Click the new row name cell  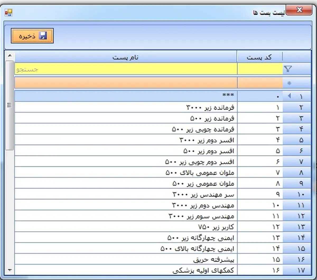point(126,83)
